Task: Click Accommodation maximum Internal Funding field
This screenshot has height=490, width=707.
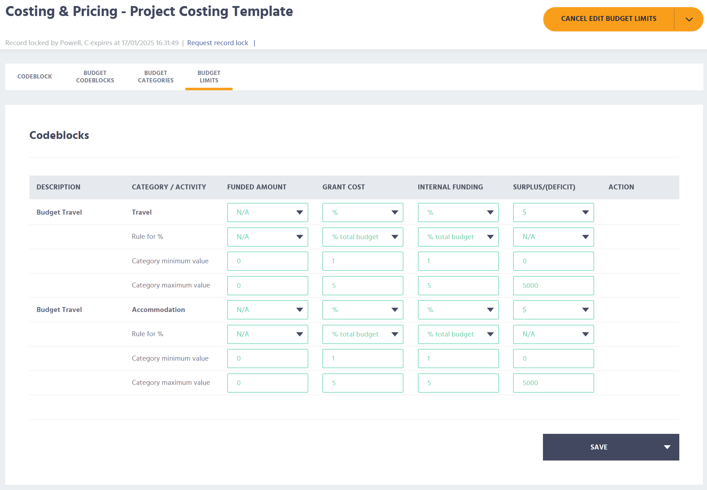Action: pyautogui.click(x=458, y=383)
